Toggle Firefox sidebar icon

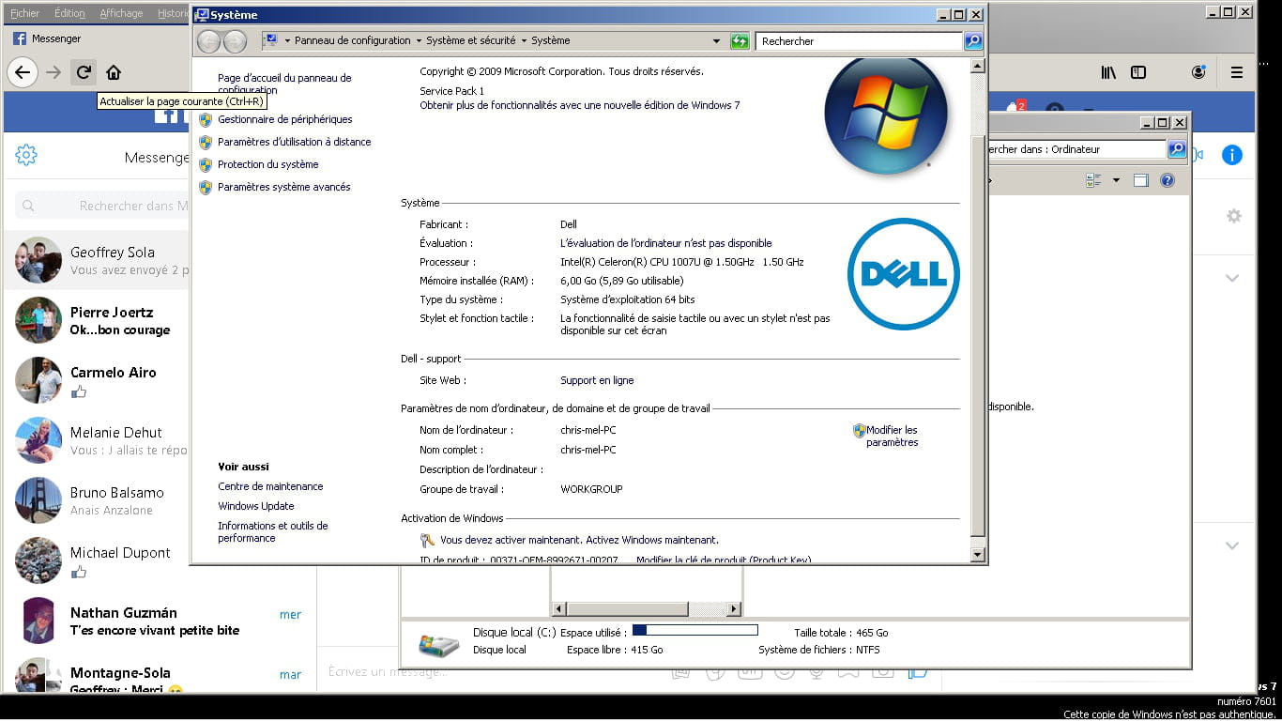click(x=1138, y=72)
